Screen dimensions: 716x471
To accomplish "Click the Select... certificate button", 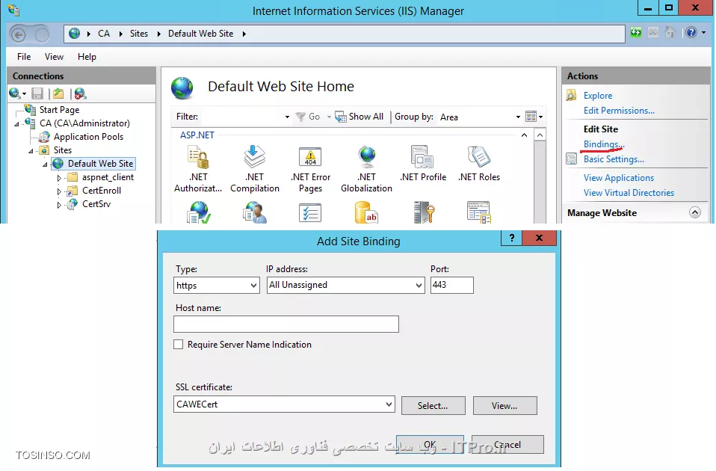I will [x=433, y=406].
